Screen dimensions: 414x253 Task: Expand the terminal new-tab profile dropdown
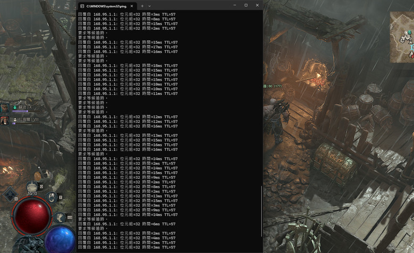coord(150,6)
